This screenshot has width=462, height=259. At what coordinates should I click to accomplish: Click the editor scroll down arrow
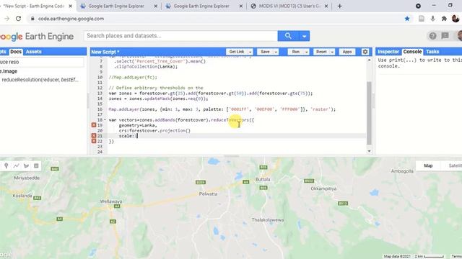(x=369, y=151)
